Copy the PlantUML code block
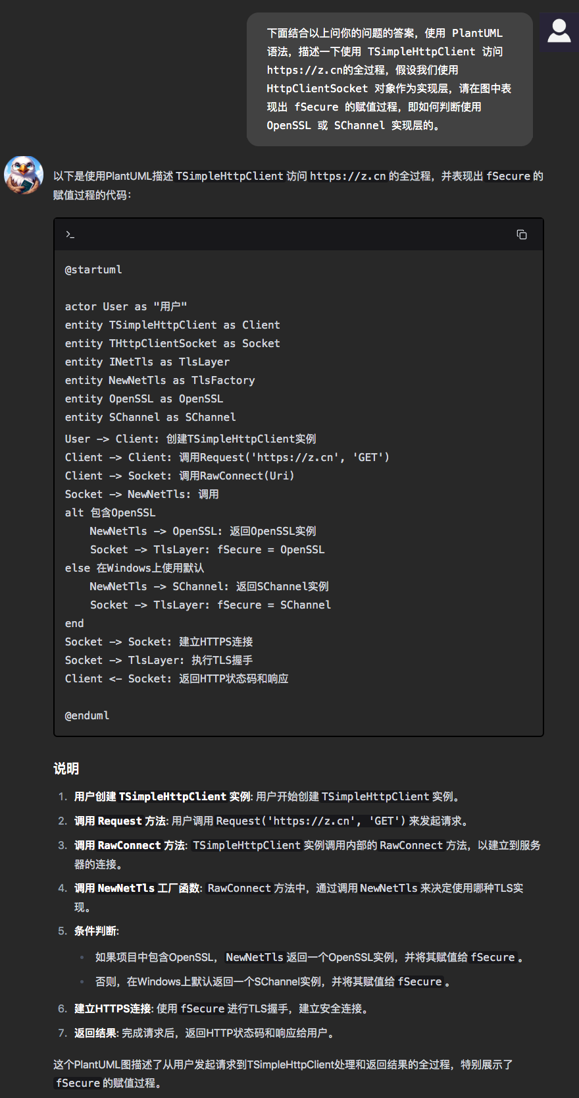This screenshot has width=579, height=1098. coord(522,234)
